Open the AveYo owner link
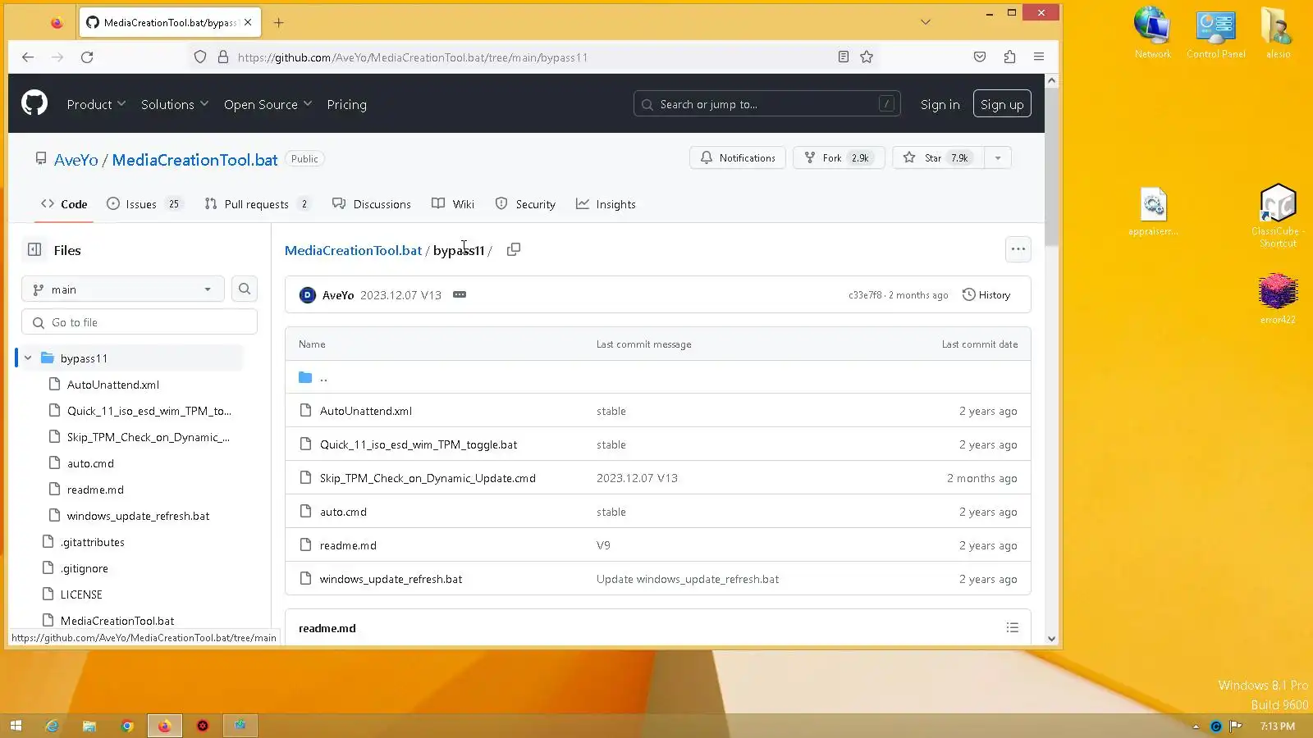This screenshot has height=738, width=1313. coord(76,160)
